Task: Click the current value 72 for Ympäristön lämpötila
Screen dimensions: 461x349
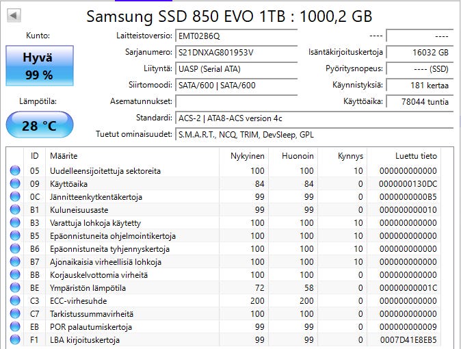Action: coord(259,288)
